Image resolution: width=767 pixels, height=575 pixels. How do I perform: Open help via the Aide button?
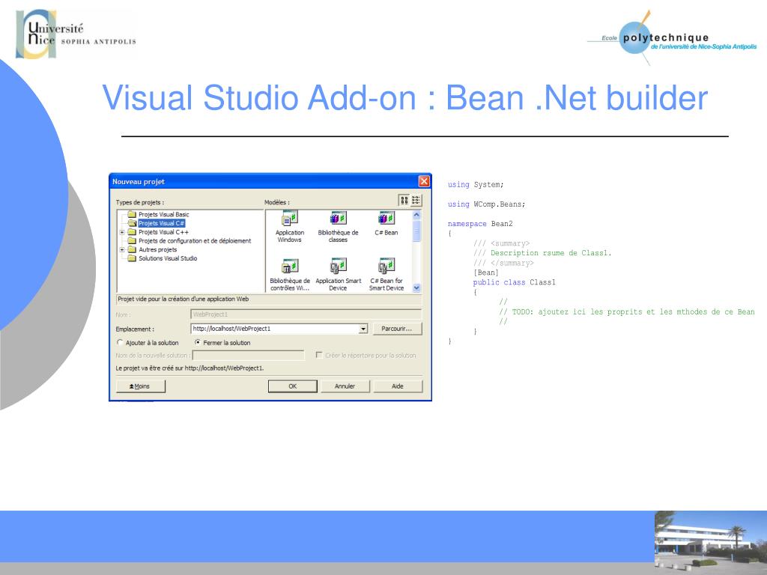398,386
